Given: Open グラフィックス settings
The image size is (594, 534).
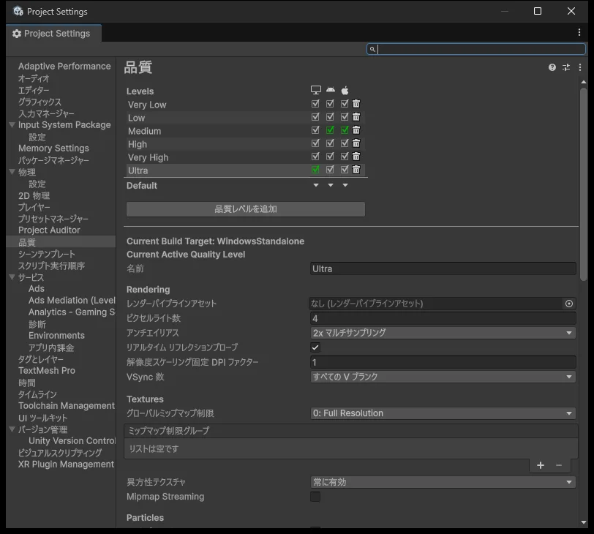Looking at the screenshot, I should (40, 102).
